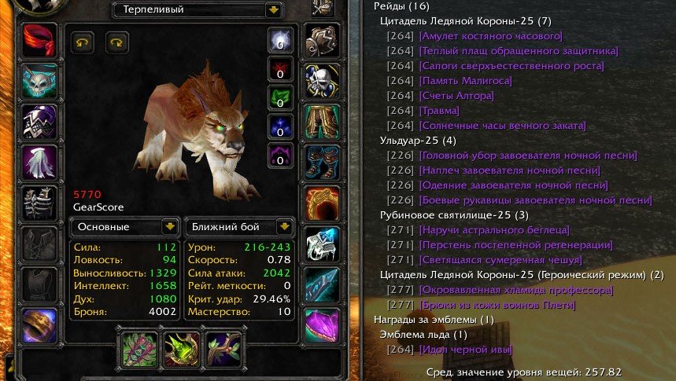Open the Терпеливый title dropdown
Screen dimensions: 676x381
273,9
